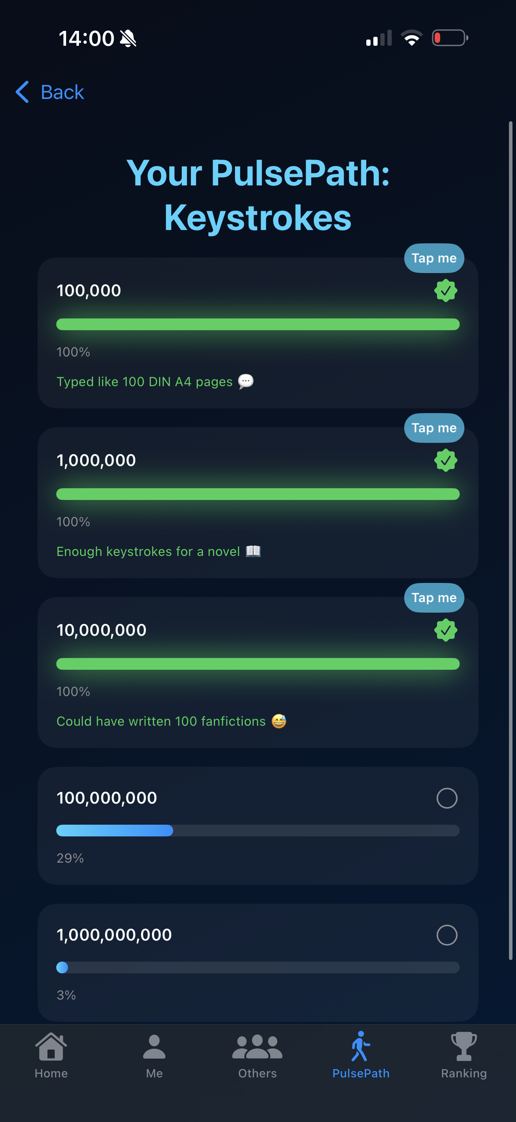Open the Me profile icon
516x1122 pixels.
pyautogui.click(x=154, y=1046)
